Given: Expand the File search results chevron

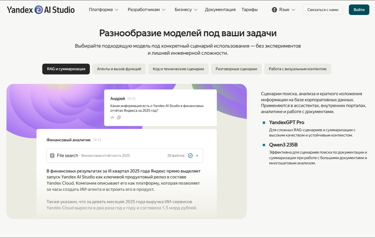Looking at the screenshot, I should click(x=197, y=156).
